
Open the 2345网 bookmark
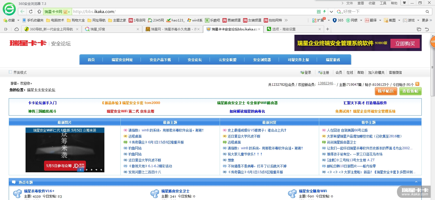(156, 20)
